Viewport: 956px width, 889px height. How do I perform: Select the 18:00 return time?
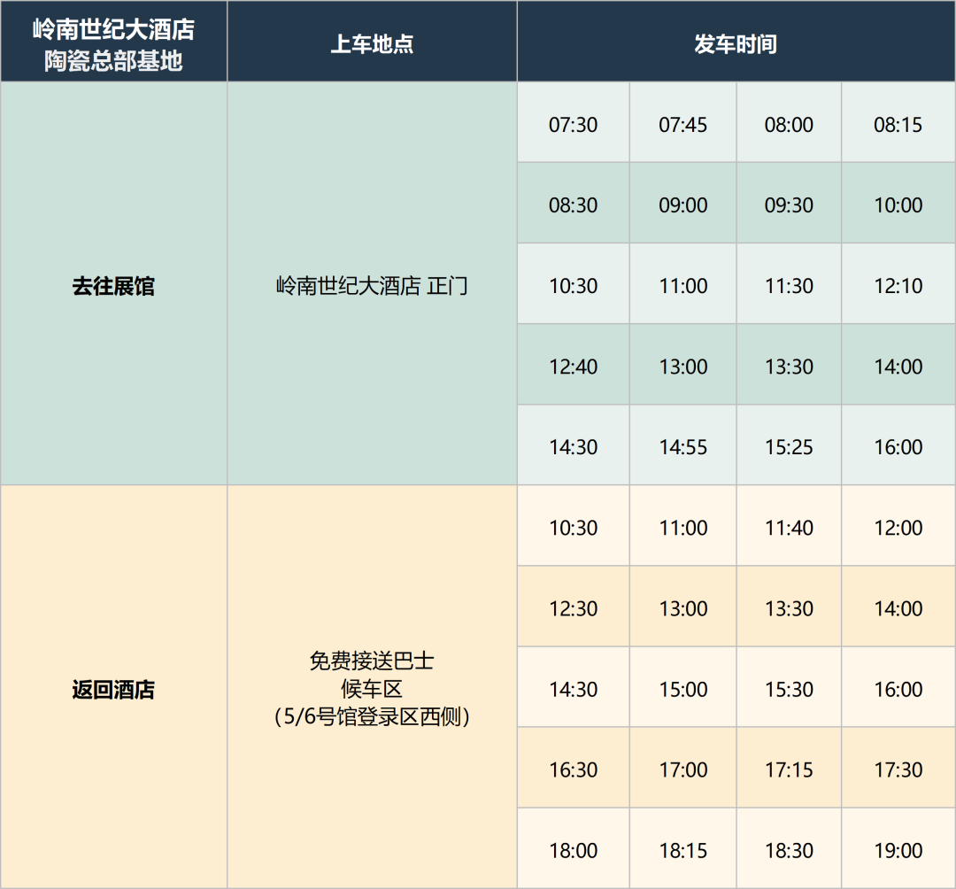pos(573,848)
